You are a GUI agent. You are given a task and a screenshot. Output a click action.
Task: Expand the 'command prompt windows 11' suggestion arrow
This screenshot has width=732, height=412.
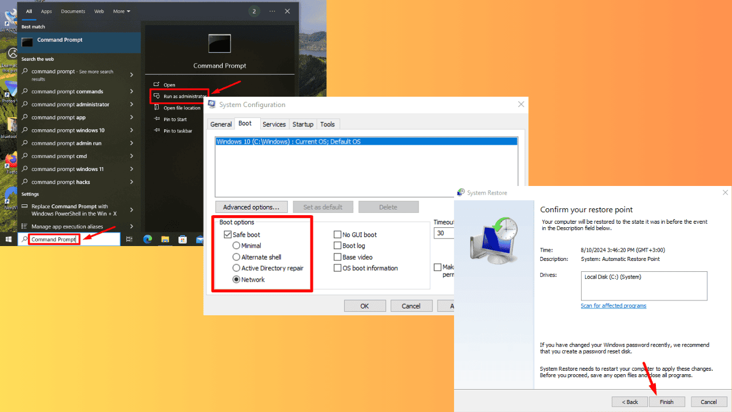[x=132, y=169]
